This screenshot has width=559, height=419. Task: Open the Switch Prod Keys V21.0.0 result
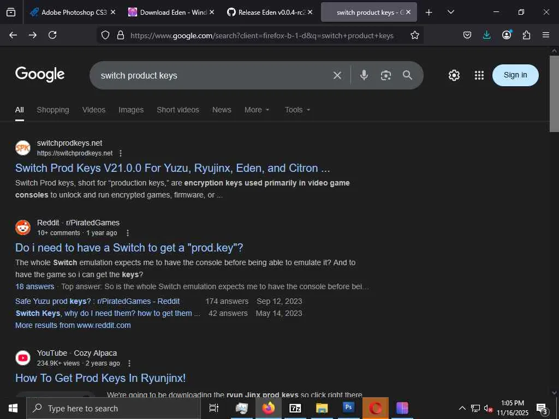[173, 168]
